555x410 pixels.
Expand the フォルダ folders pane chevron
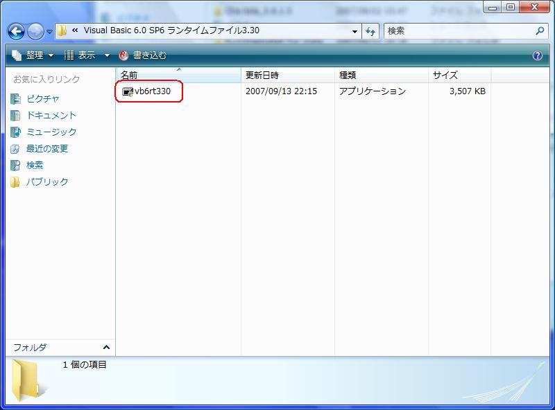(x=106, y=348)
